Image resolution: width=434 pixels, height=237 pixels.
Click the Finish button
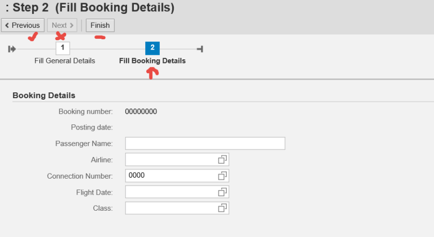click(x=100, y=25)
